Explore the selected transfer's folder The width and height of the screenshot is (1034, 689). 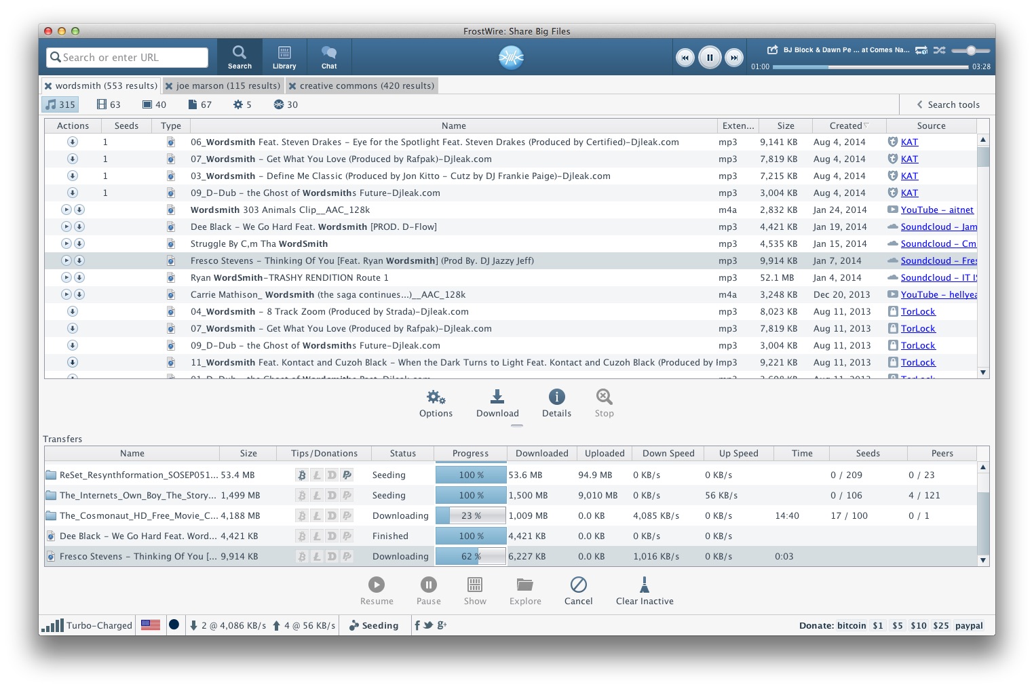[525, 591]
